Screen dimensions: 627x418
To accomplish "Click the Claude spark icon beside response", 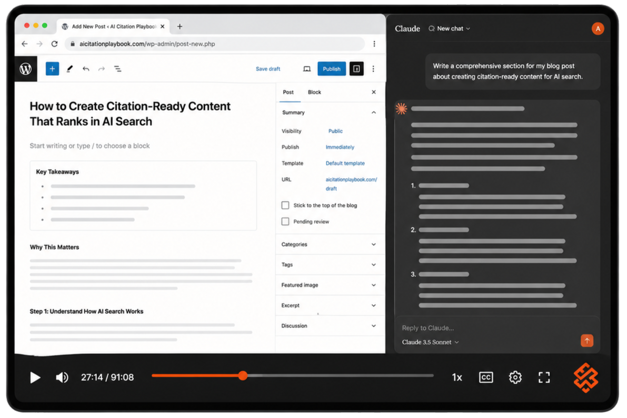I will pos(401,108).
